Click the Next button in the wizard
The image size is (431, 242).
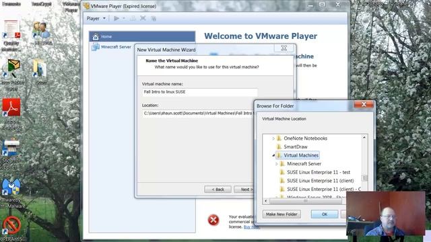pyautogui.click(x=244, y=190)
